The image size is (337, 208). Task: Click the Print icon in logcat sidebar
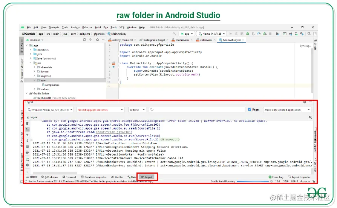[27, 152]
